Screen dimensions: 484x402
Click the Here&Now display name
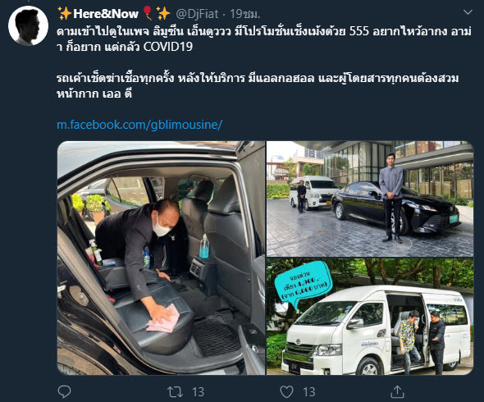(105, 14)
